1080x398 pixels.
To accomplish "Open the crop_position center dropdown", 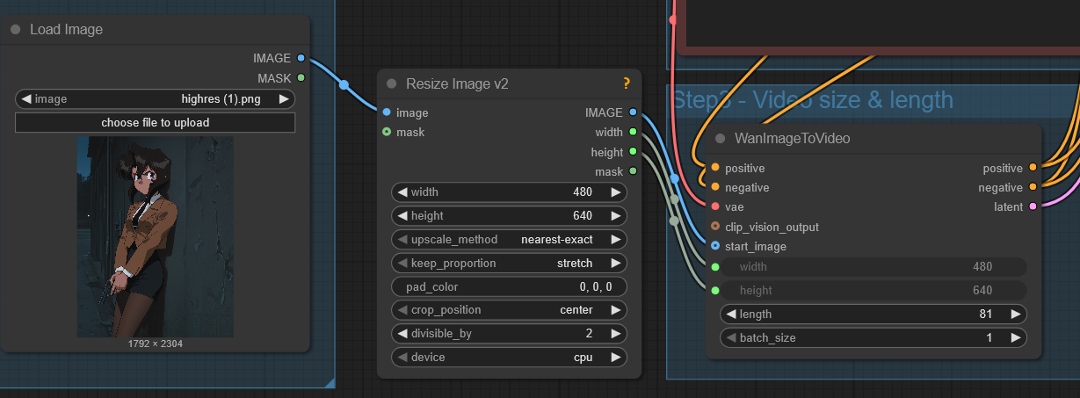I will [508, 309].
